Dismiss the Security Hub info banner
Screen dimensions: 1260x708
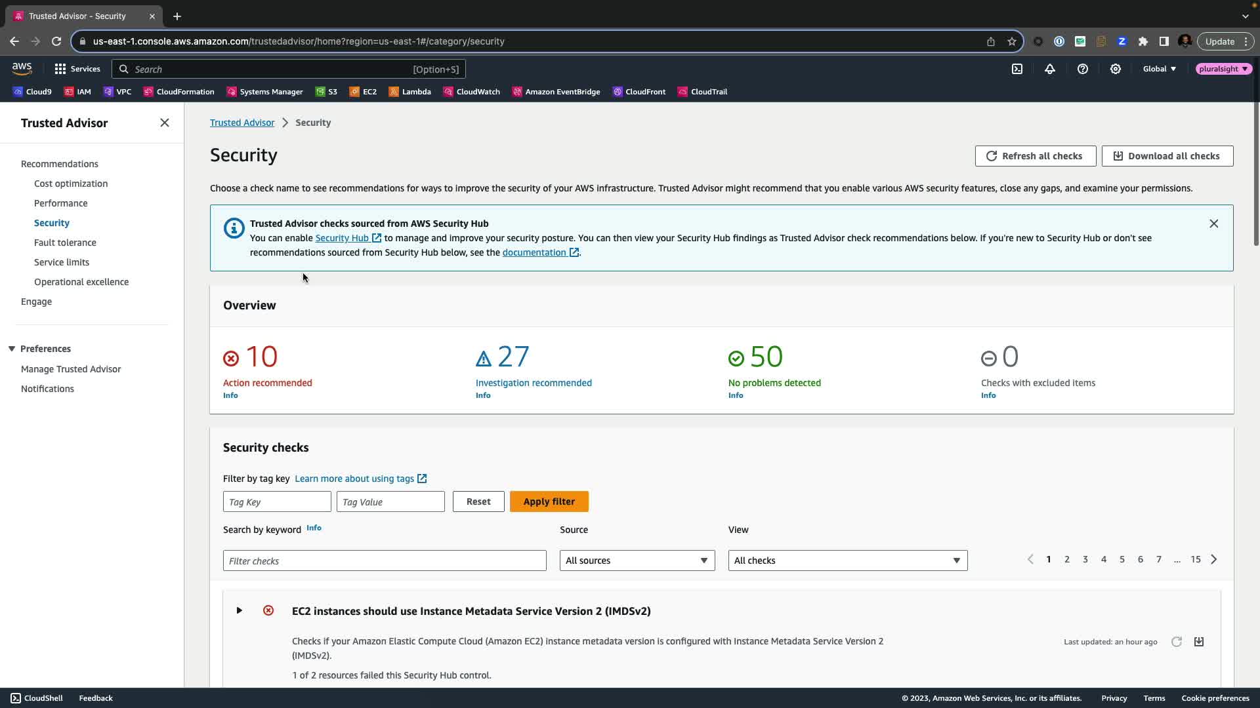1213,224
